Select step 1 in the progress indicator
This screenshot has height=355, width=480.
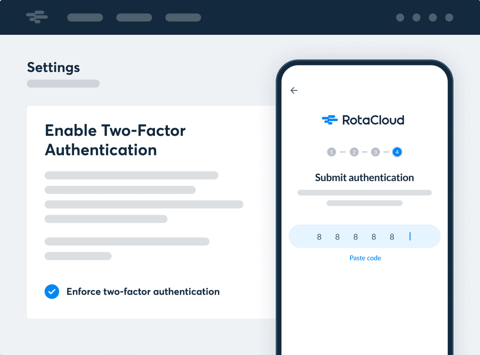331,152
